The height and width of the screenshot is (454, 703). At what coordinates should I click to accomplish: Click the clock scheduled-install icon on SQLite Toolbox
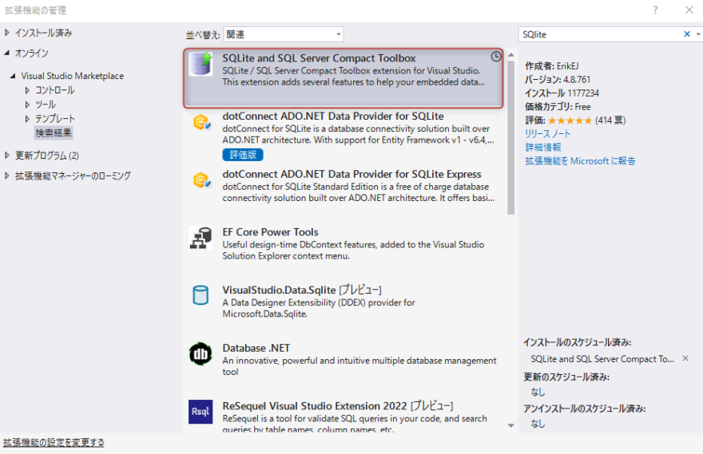(495, 57)
